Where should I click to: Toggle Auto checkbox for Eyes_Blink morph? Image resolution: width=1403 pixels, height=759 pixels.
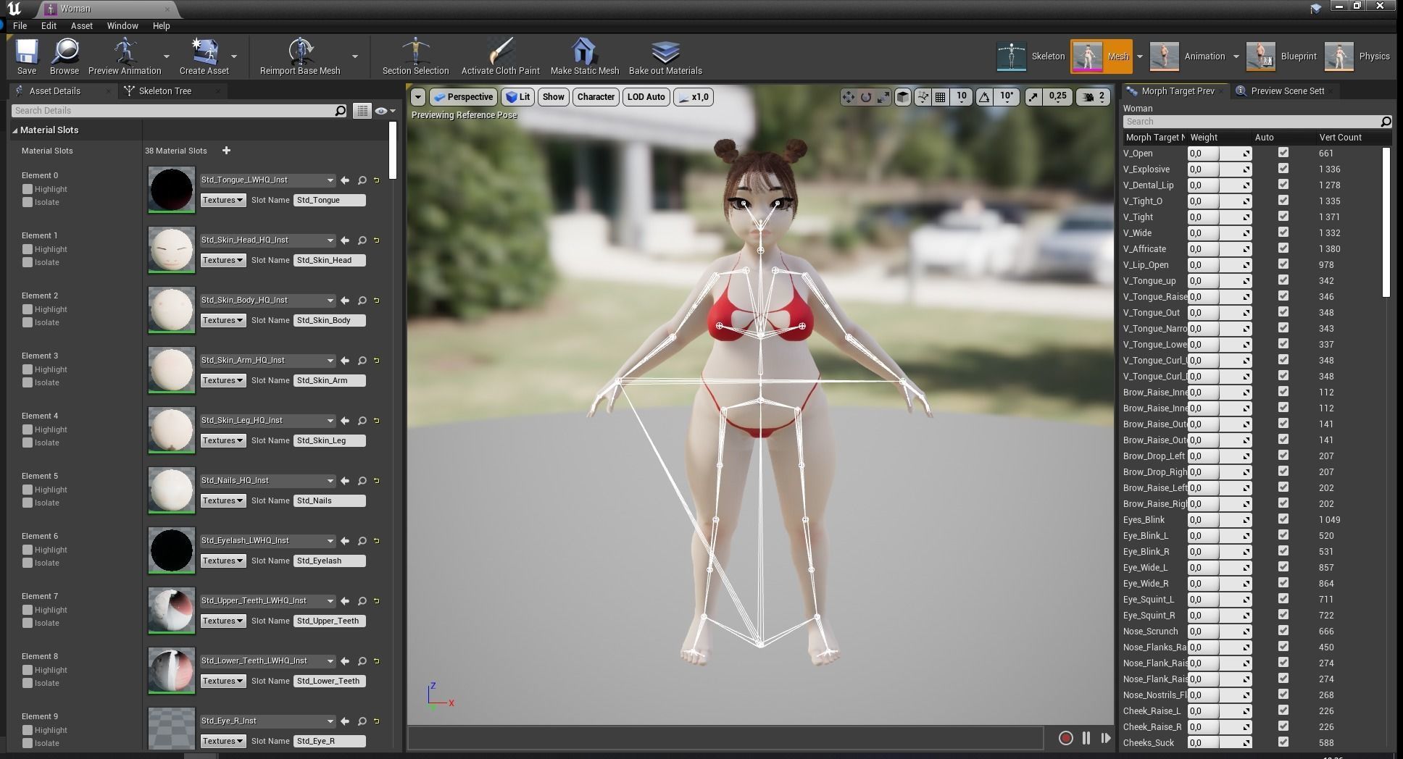tap(1283, 519)
